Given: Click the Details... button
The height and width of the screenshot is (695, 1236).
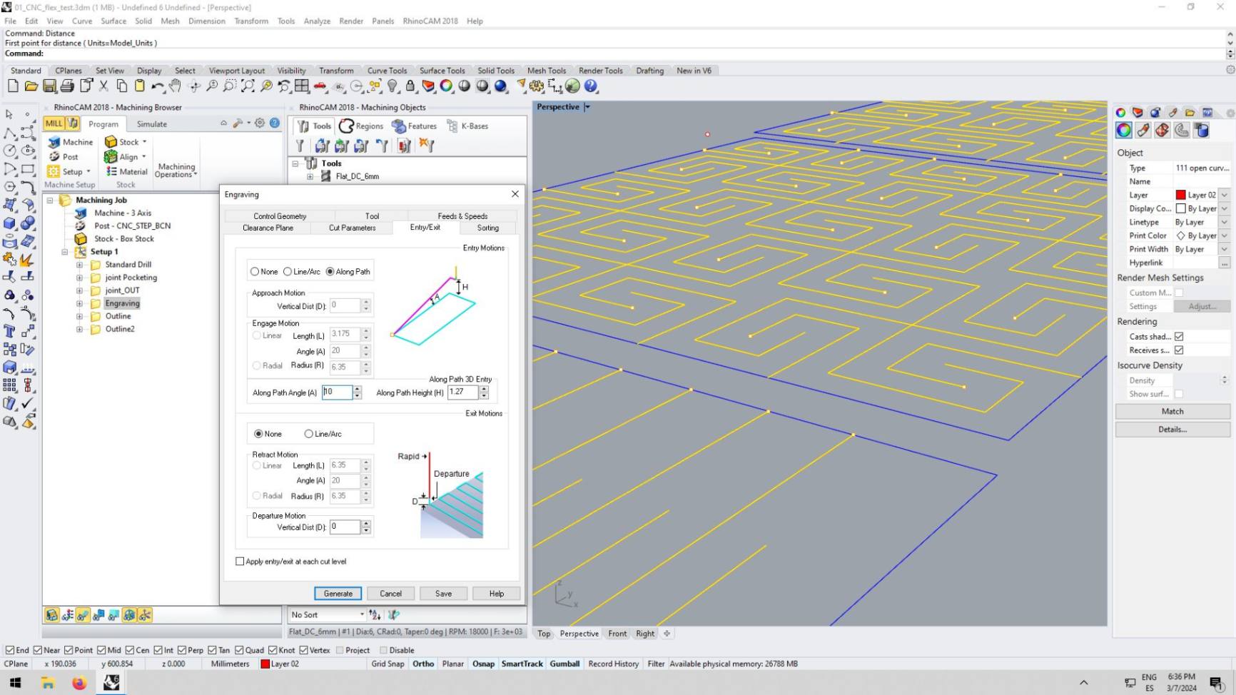Looking at the screenshot, I should (x=1172, y=430).
